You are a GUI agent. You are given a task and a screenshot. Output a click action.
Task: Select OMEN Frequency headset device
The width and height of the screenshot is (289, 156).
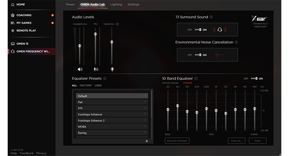tap(31, 51)
